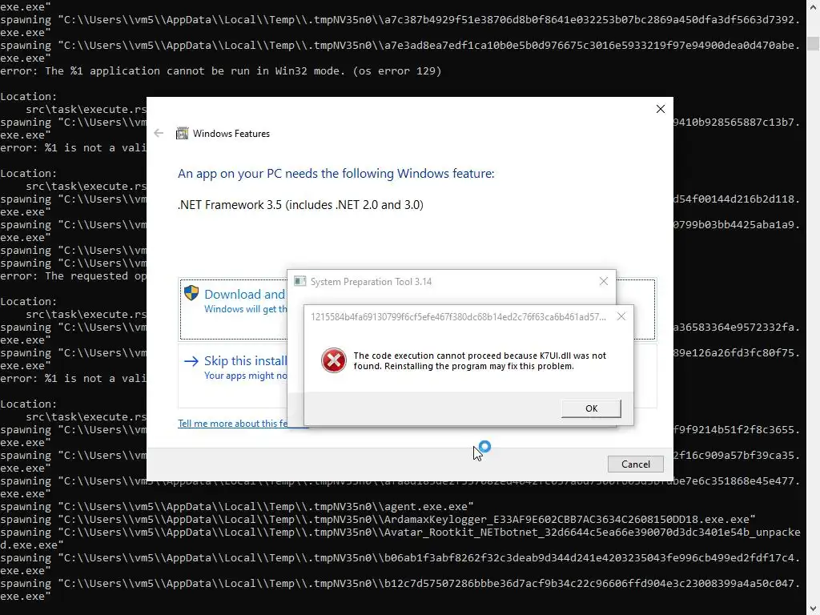The height and width of the screenshot is (615, 820).
Task: Click the blue arrow beside Skip this install
Action: click(191, 361)
